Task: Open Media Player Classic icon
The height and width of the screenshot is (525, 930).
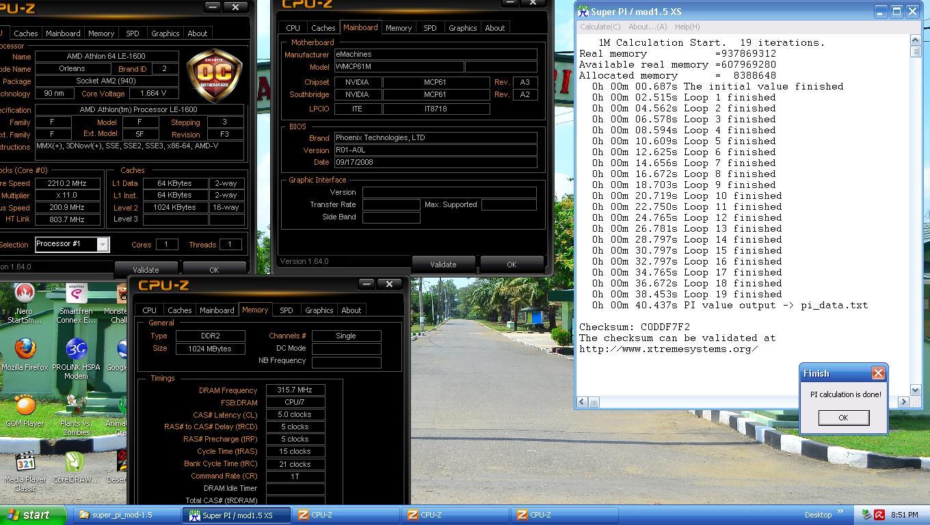Action: pyautogui.click(x=25, y=471)
